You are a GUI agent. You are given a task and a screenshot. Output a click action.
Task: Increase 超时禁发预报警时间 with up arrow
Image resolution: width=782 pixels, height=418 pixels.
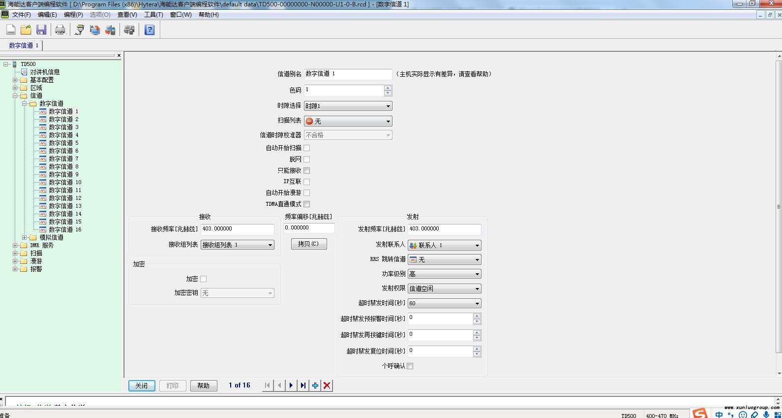click(x=477, y=316)
